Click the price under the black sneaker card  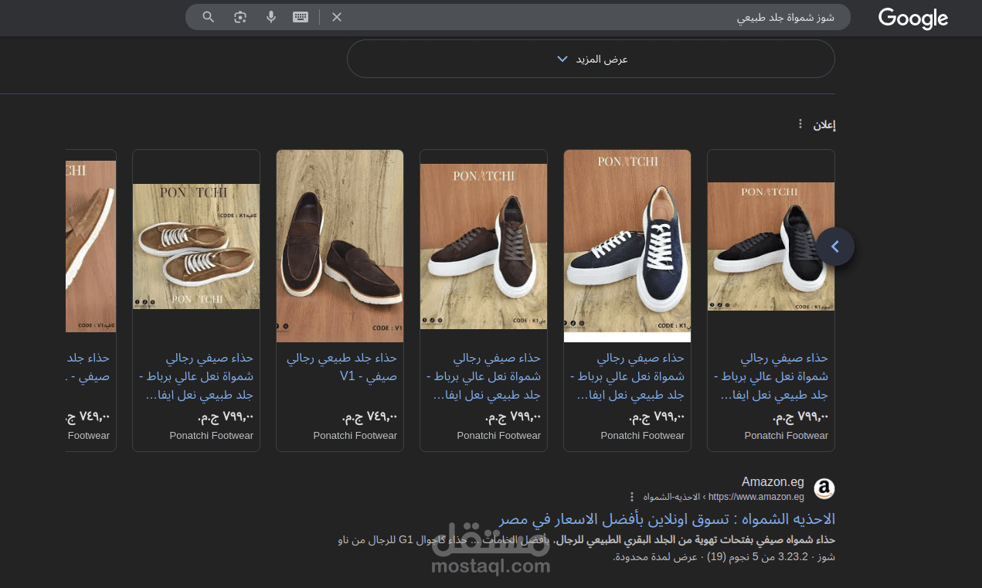tap(800, 417)
